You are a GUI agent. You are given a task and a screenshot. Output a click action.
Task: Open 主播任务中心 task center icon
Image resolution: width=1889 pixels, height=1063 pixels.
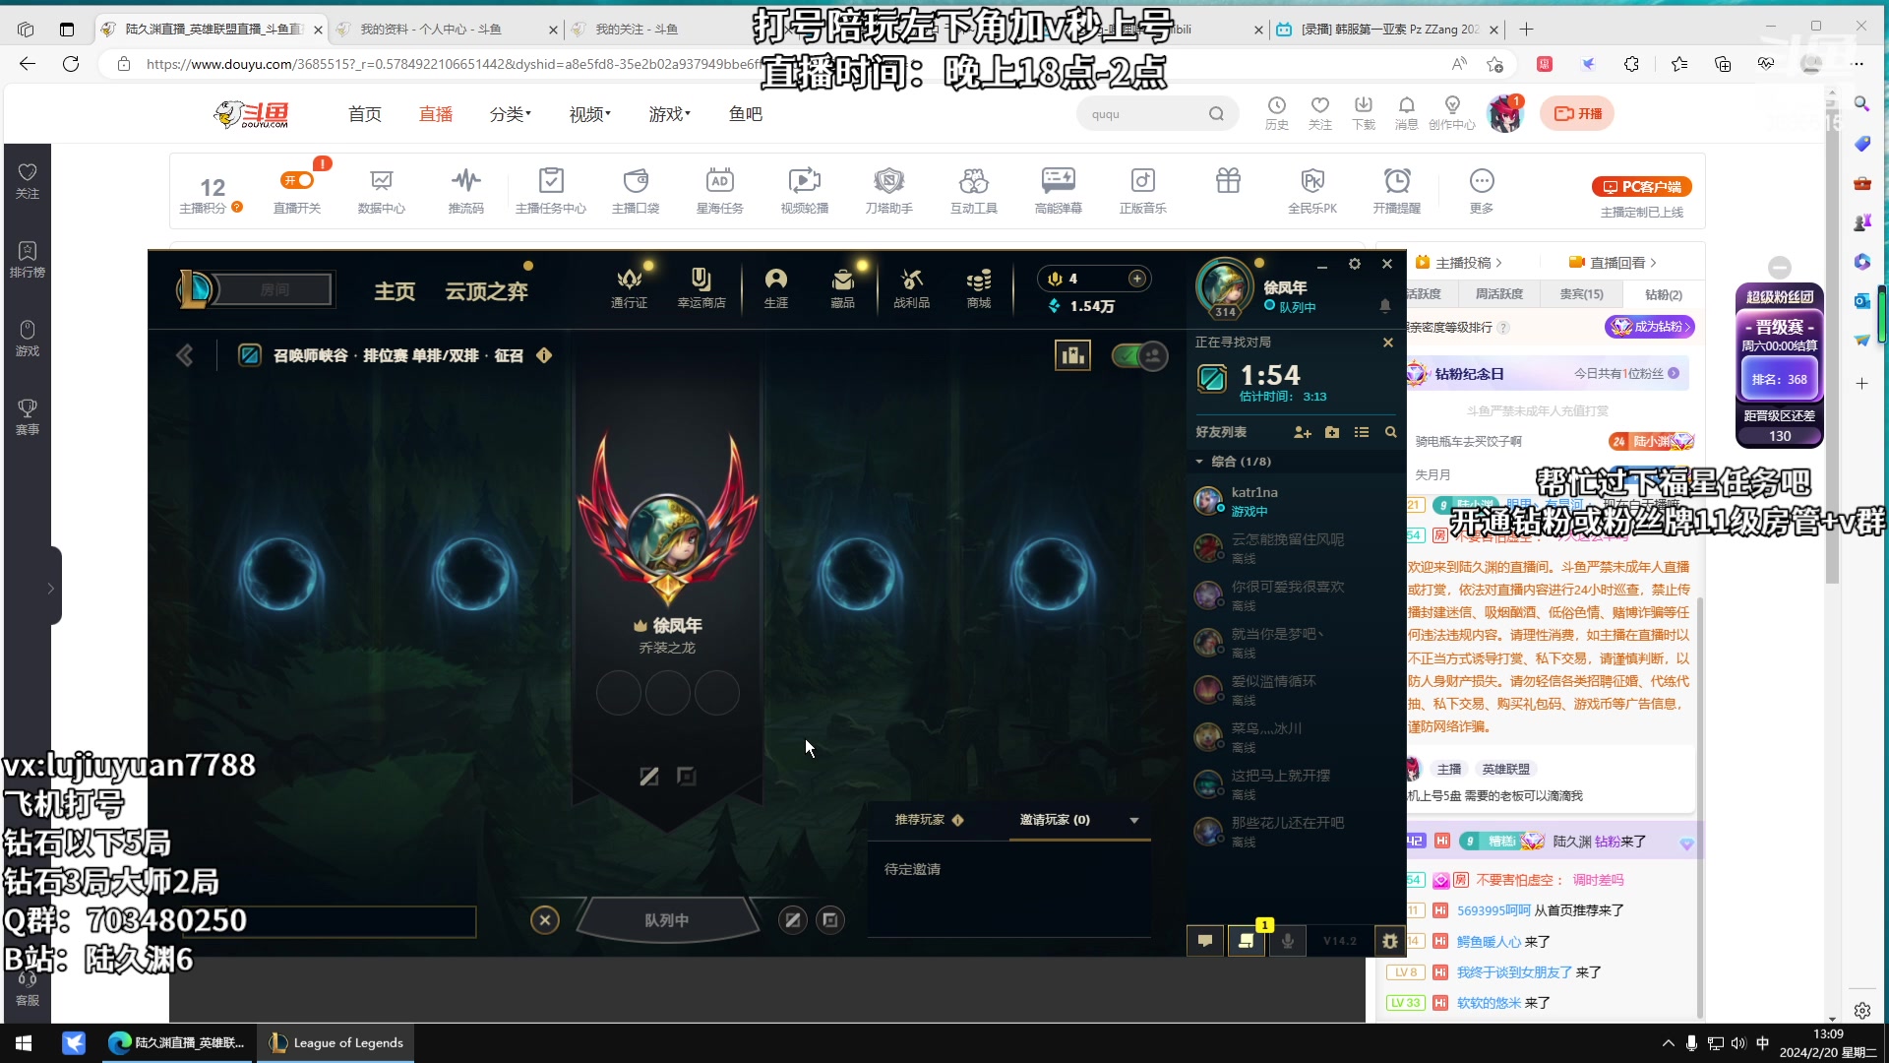551,191
